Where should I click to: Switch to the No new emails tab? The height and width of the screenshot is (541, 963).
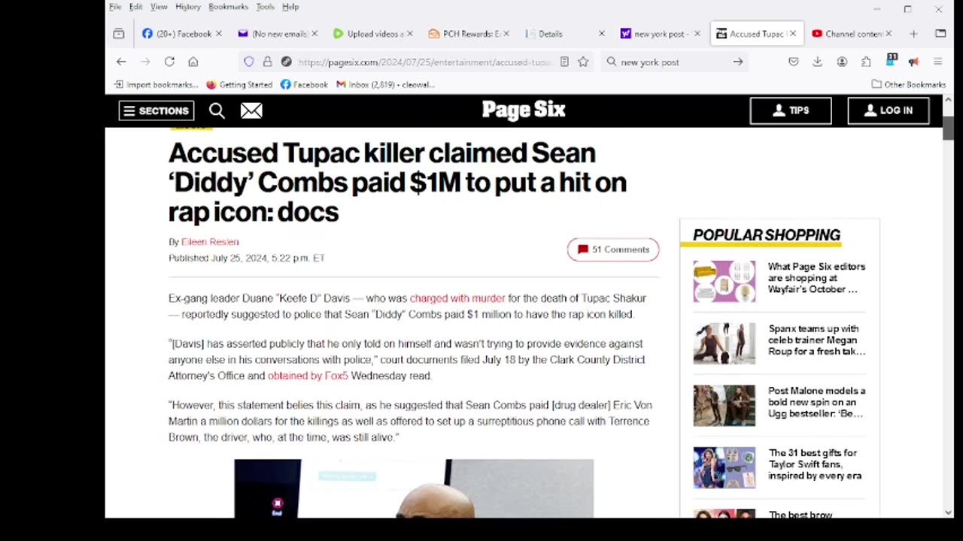point(278,34)
